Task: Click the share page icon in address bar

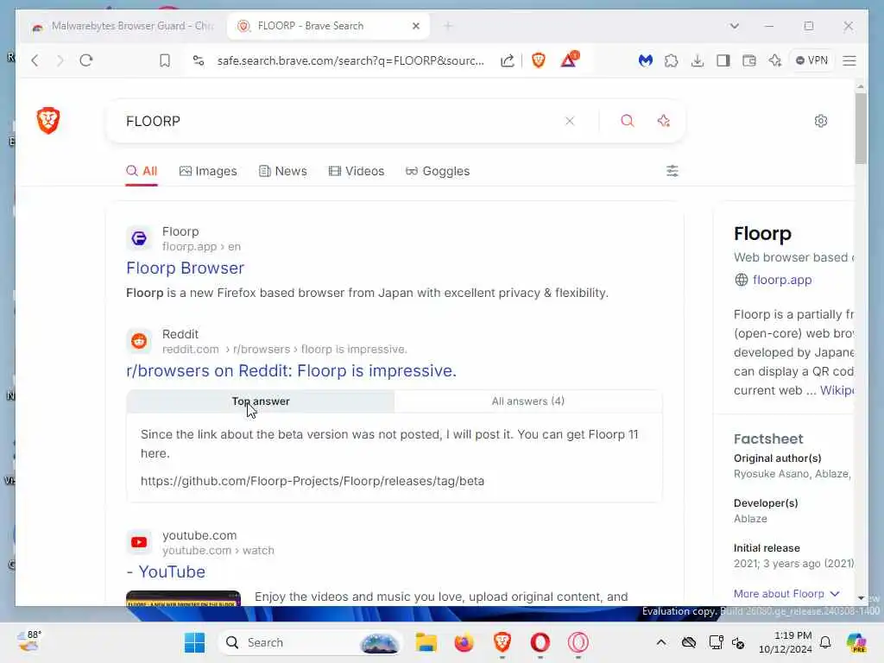Action: 508,60
